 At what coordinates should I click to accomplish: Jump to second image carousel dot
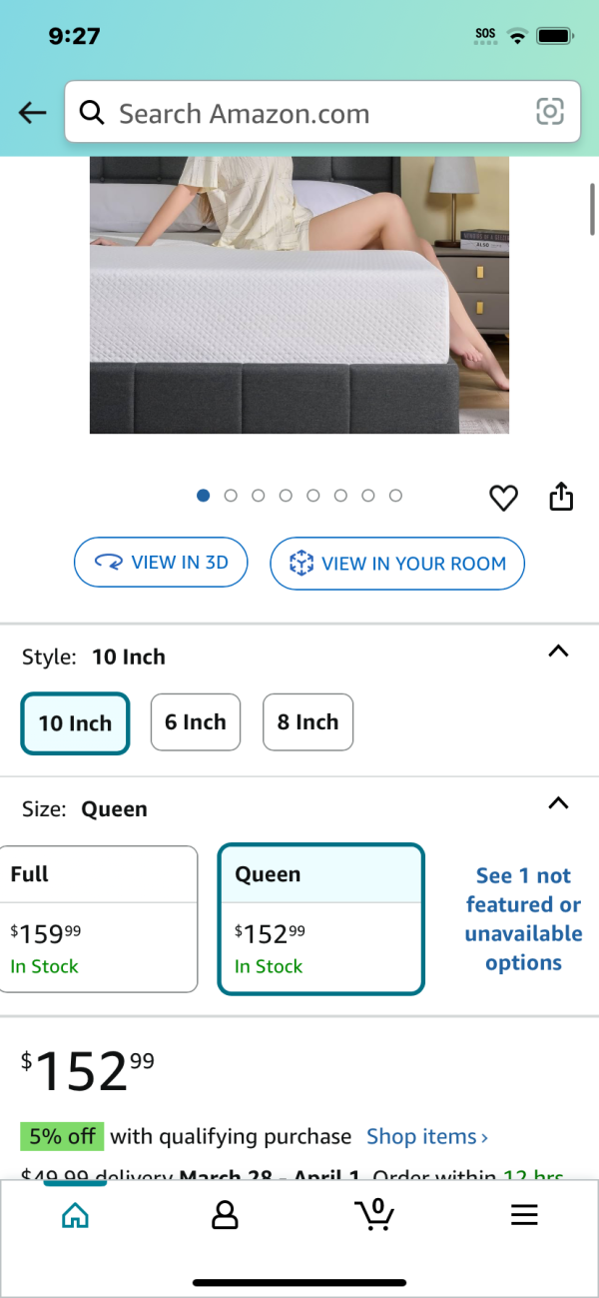pyautogui.click(x=231, y=496)
